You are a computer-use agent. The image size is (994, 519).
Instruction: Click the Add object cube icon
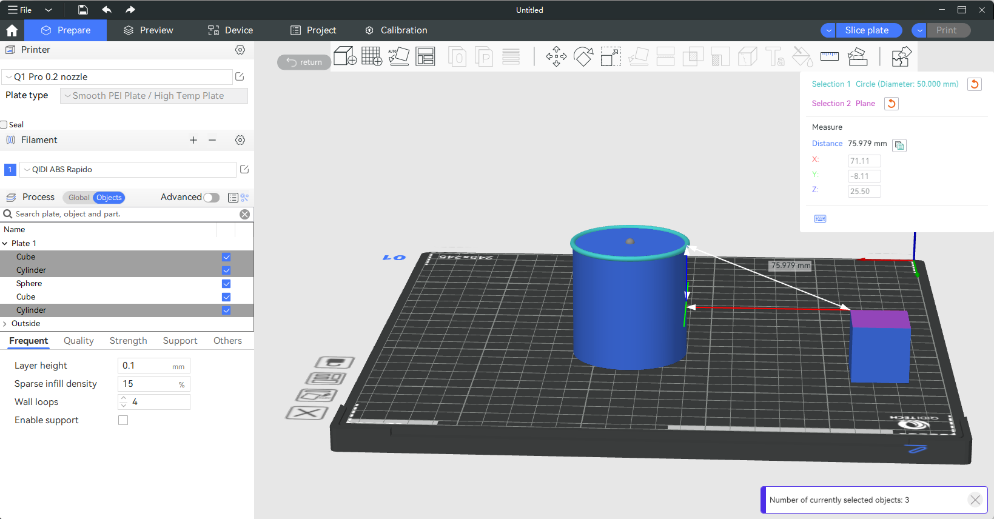pos(345,56)
